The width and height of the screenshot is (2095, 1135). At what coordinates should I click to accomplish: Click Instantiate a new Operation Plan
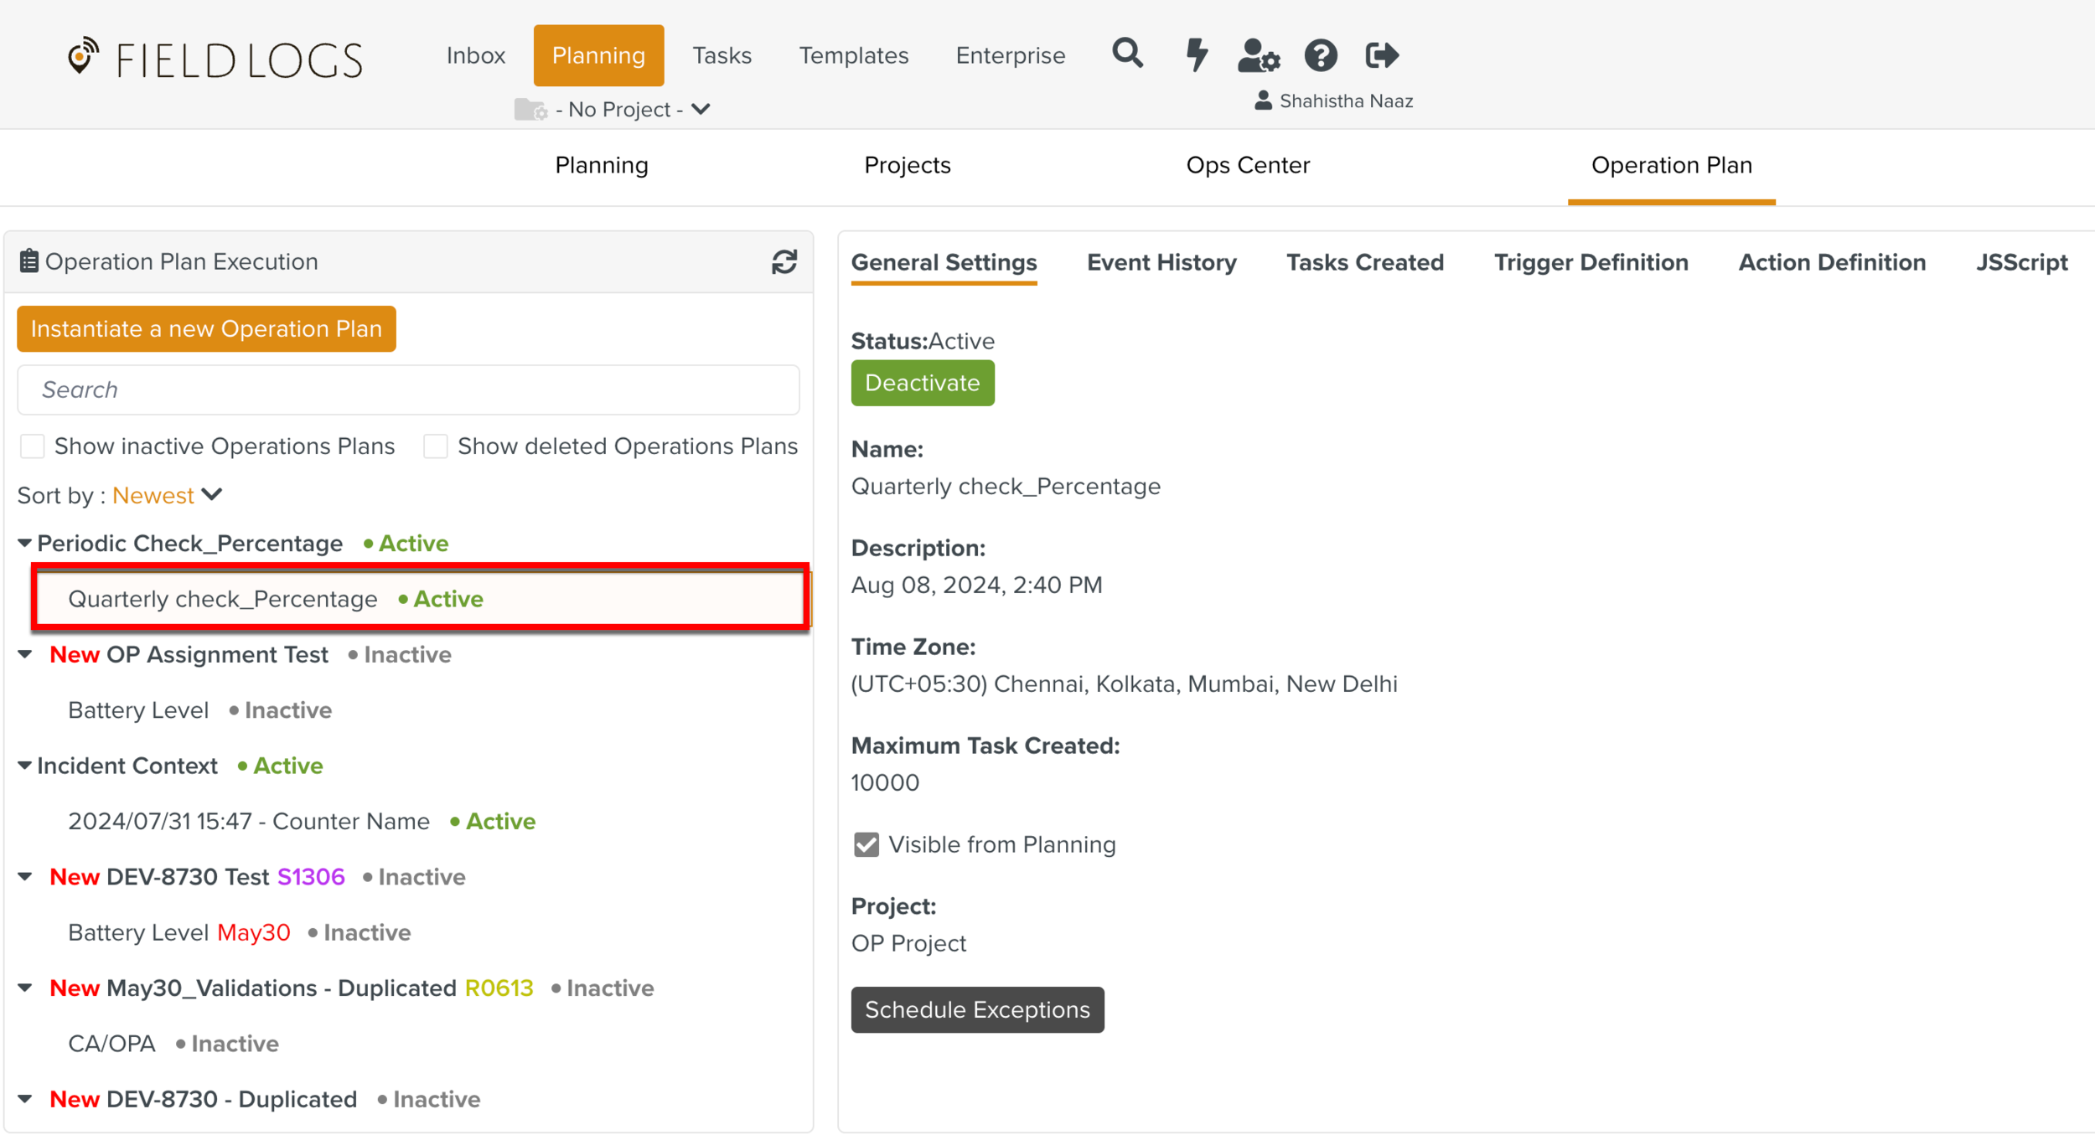click(x=206, y=329)
